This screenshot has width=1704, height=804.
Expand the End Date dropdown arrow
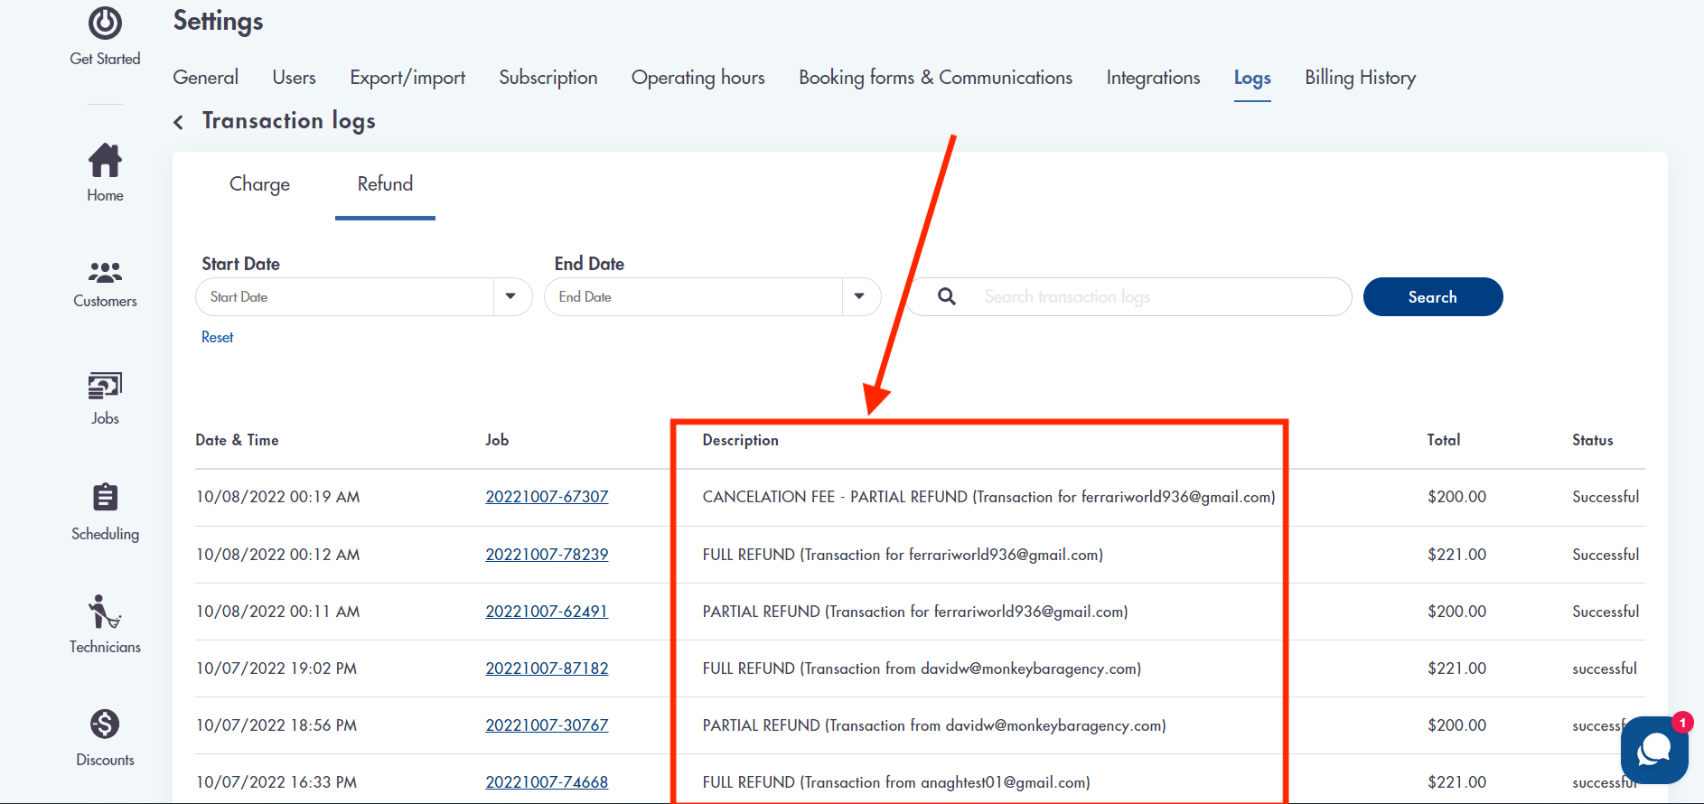pyautogui.click(x=859, y=296)
